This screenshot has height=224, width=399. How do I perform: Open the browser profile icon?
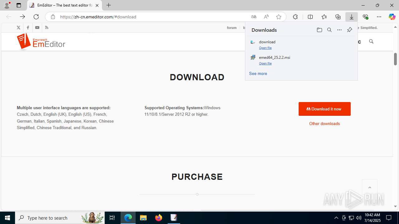(7, 5)
